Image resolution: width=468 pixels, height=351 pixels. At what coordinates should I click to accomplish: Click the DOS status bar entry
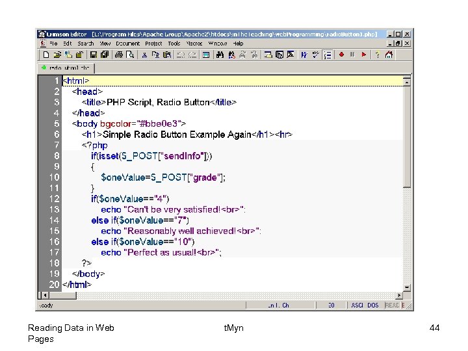373,305
